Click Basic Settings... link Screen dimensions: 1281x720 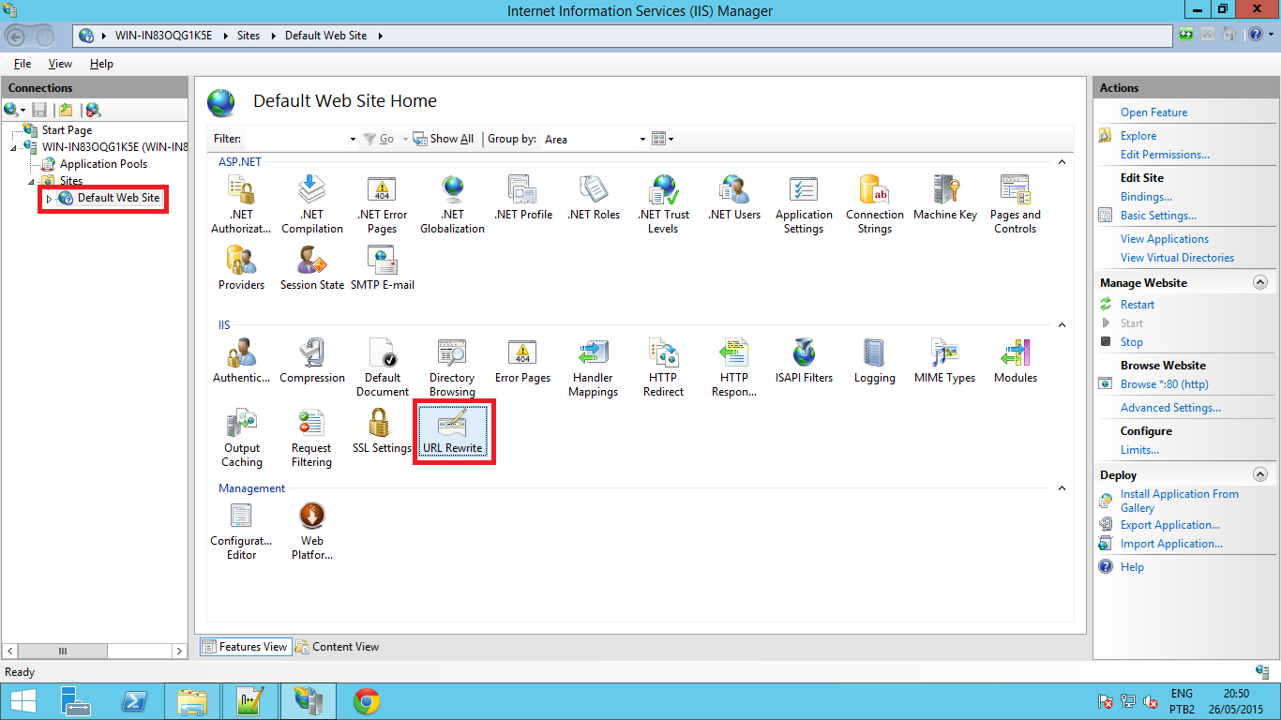point(1158,216)
